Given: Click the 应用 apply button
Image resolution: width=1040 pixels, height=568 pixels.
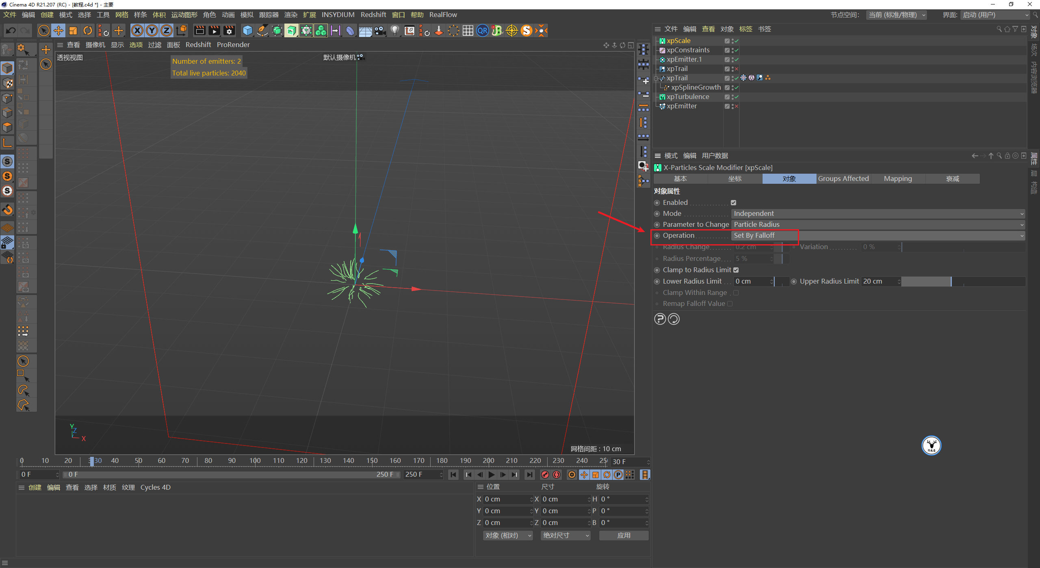Looking at the screenshot, I should tap(624, 536).
